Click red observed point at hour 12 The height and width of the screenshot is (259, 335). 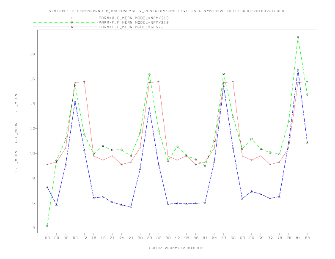point(85,81)
